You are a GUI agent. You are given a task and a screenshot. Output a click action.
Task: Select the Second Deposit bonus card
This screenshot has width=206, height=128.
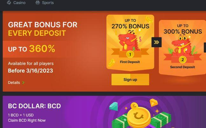tap(182, 48)
